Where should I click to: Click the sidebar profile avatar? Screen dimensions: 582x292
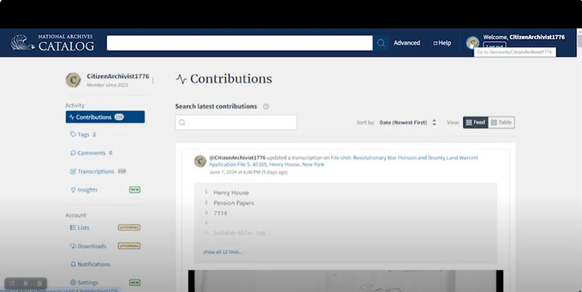(74, 80)
